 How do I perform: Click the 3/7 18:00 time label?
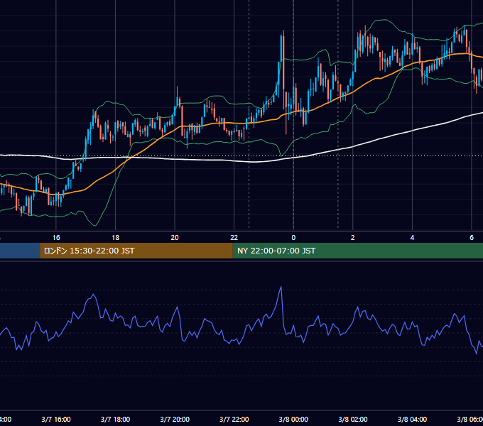coord(115,419)
